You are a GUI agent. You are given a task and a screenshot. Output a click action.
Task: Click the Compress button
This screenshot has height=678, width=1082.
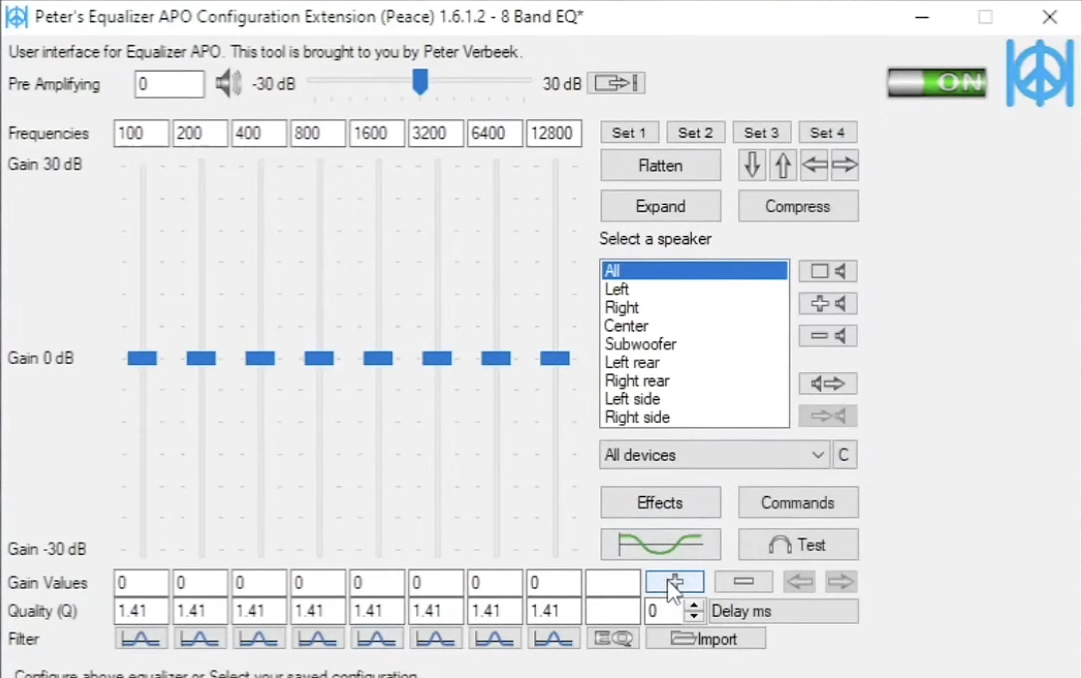[x=798, y=206]
